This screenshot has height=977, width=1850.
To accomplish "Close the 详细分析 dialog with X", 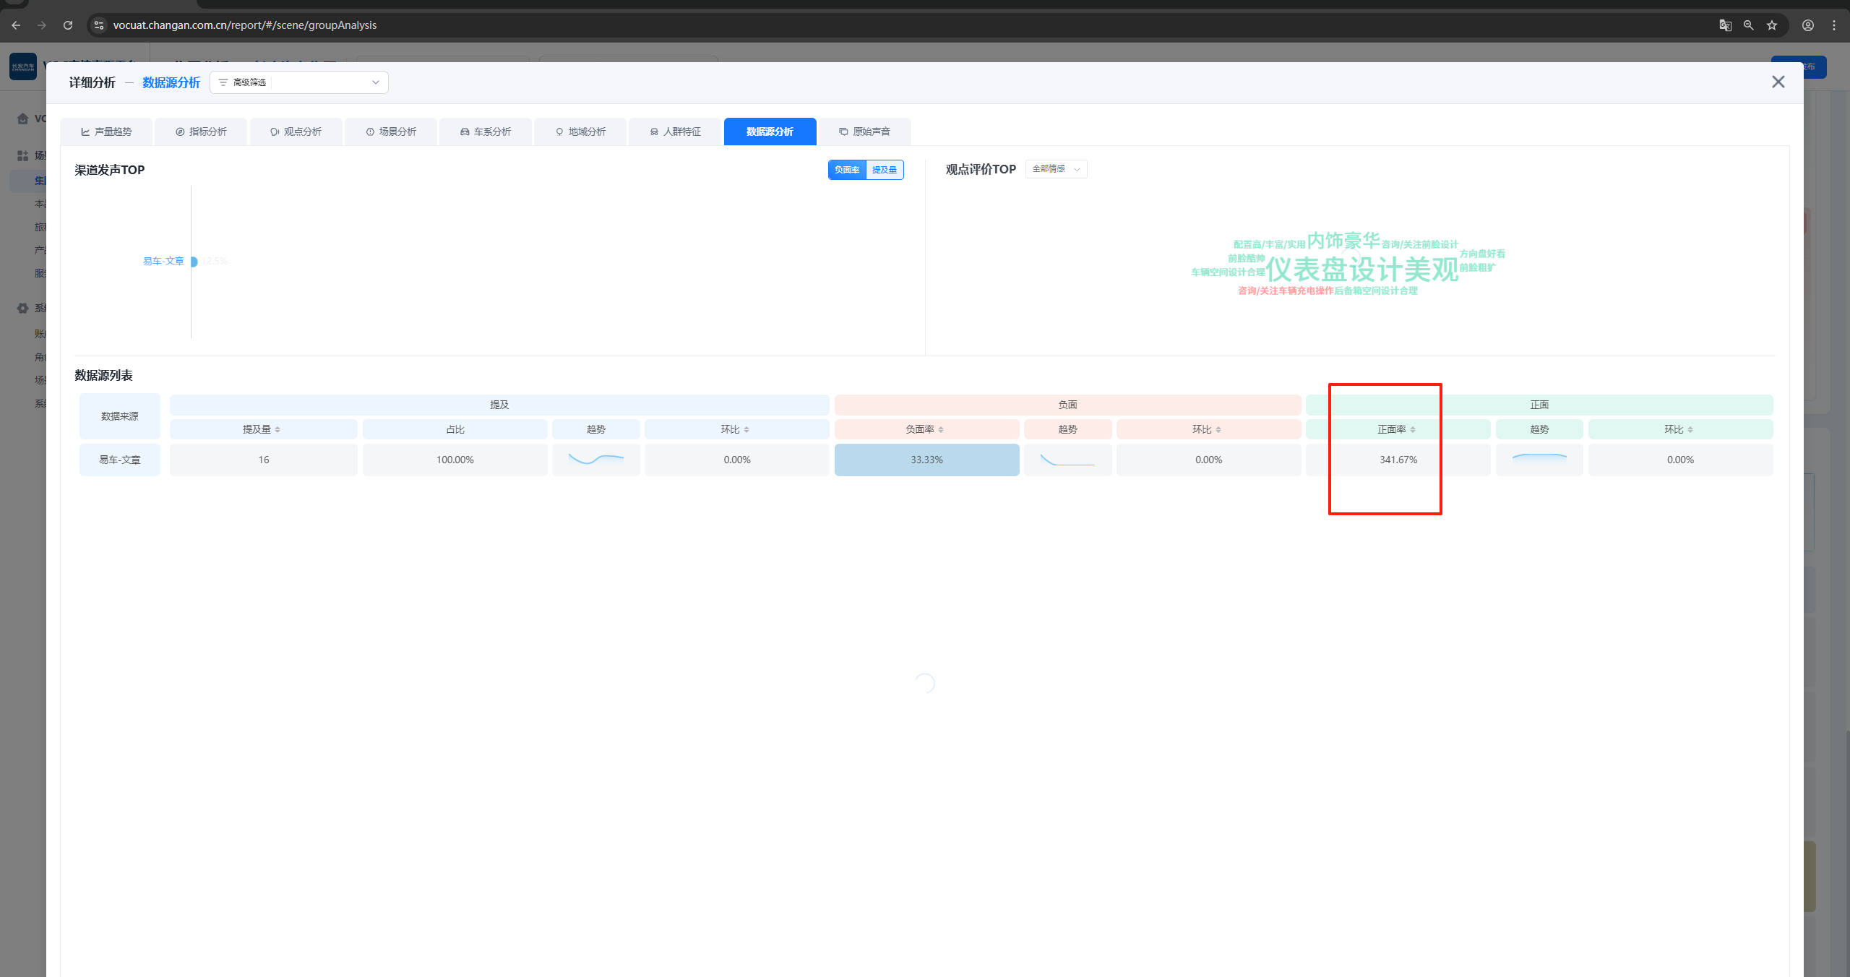I will click(1778, 82).
